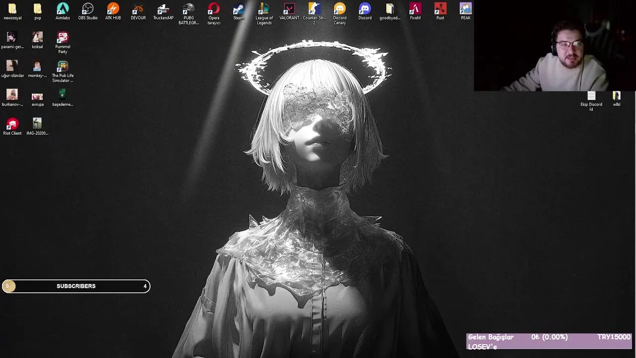Click the Opera tarayıcı browser icon

tap(214, 14)
